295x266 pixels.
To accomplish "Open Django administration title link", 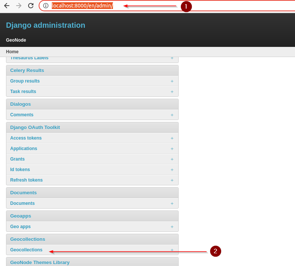I will pyautogui.click(x=45, y=25).
